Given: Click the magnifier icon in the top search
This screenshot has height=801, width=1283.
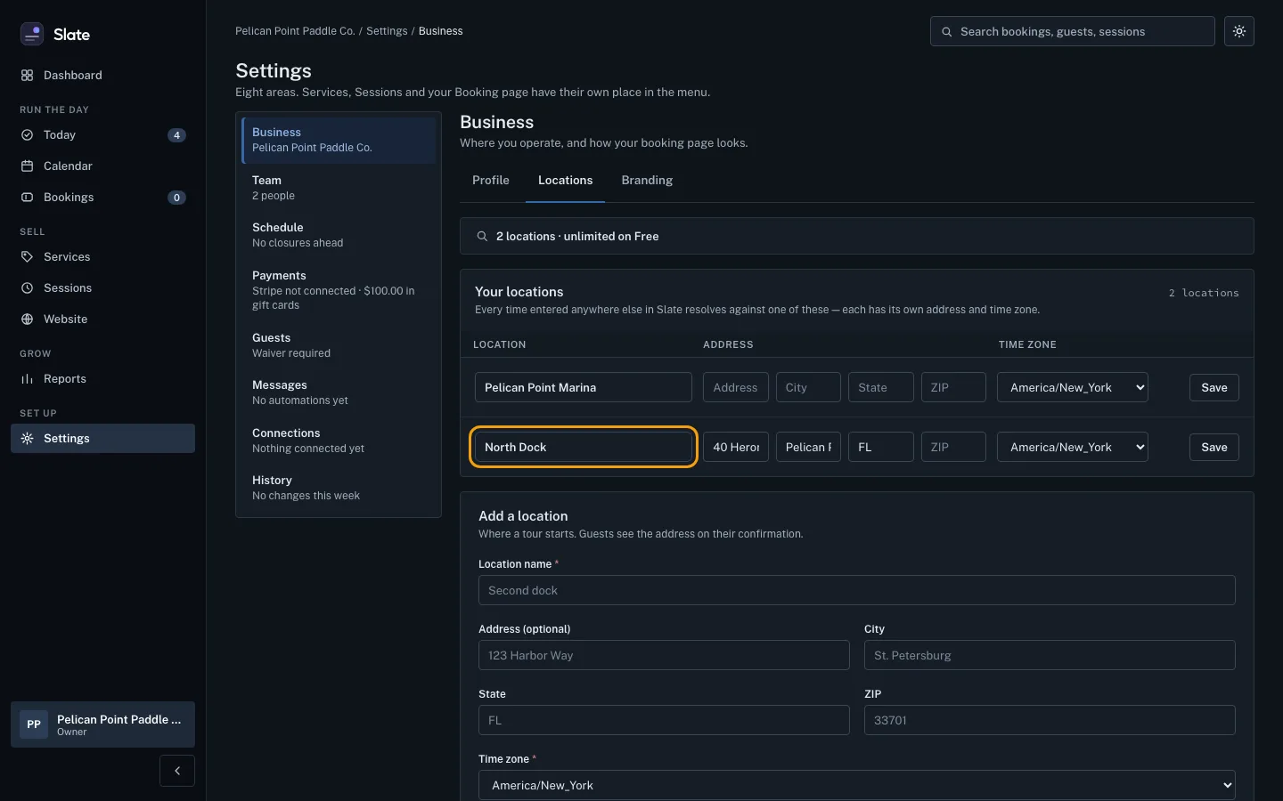Looking at the screenshot, I should [947, 32].
